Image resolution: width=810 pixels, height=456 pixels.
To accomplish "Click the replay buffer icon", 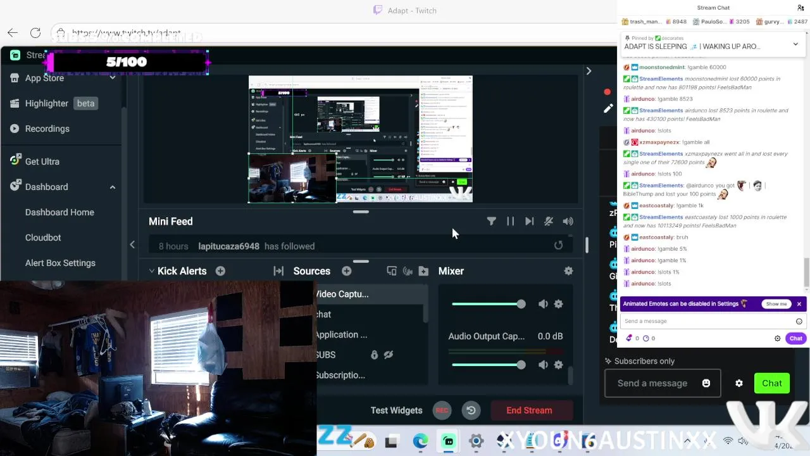I will pos(471,410).
